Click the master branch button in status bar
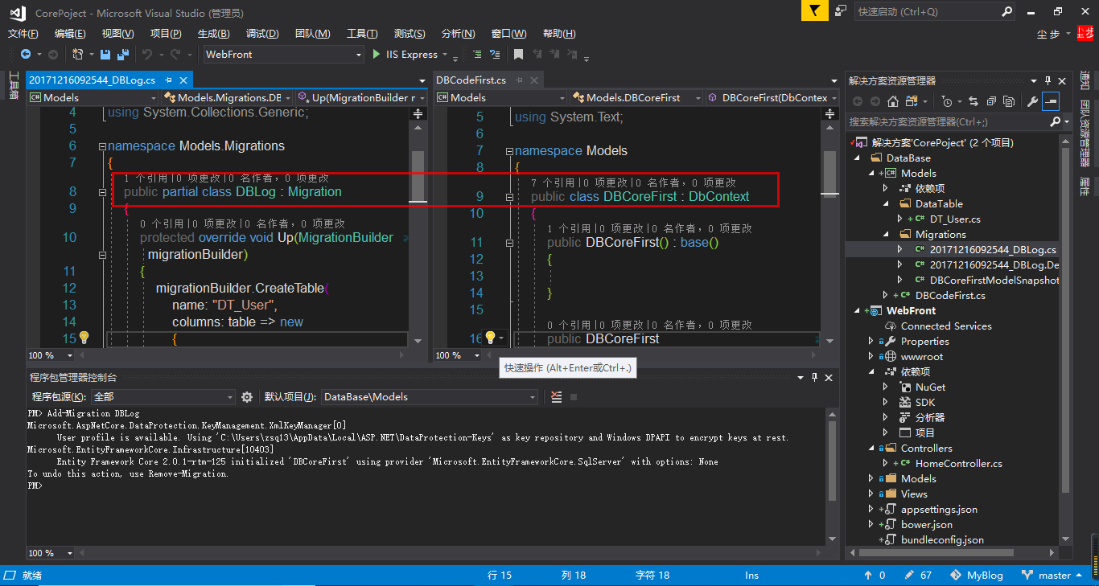Viewport: 1099px width, 586px height. [1051, 576]
